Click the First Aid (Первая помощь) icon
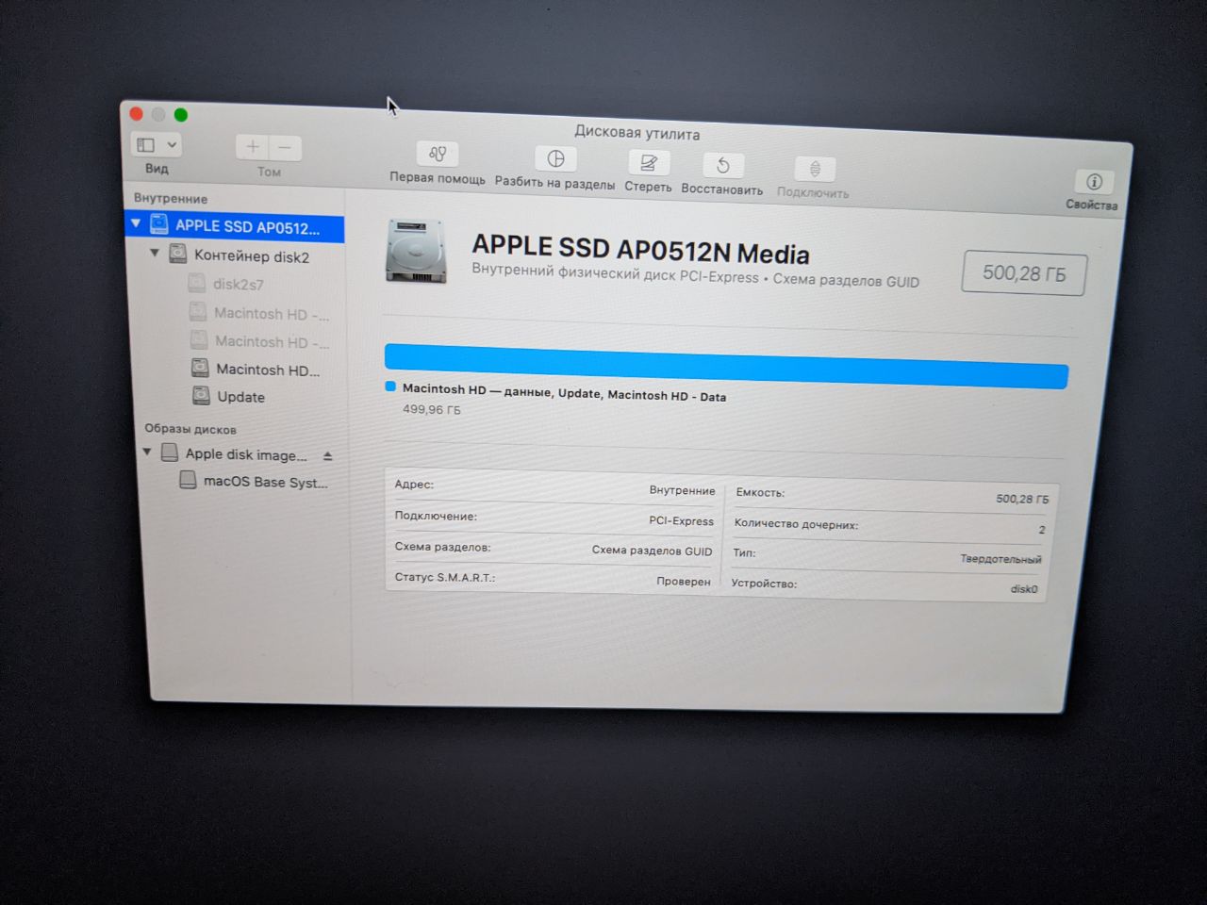This screenshot has width=1207, height=905. click(438, 154)
